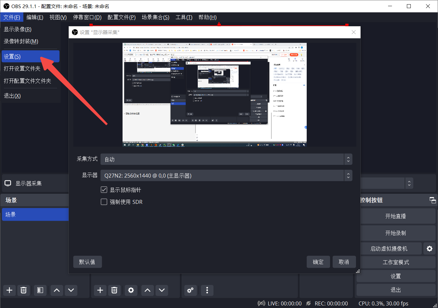The image size is (438, 308).
Task: Toggle the 显示鼠标指针 checkbox
Action: point(104,190)
